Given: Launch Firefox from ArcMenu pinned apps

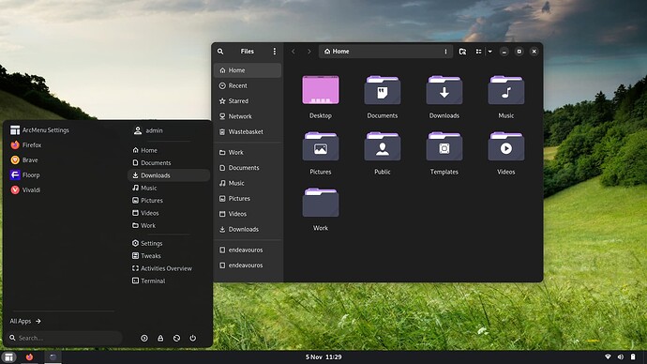Looking at the screenshot, I should click(x=26, y=144).
